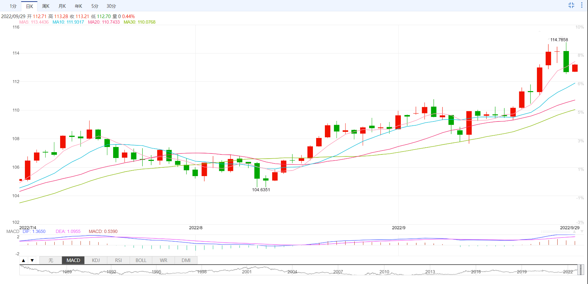Click the MA20: 110.7433 legend label
This screenshot has width=588, height=284.
point(104,22)
